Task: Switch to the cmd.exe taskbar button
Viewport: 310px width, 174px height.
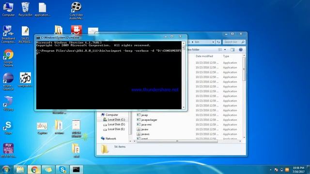Action: pyautogui.click(x=77, y=170)
